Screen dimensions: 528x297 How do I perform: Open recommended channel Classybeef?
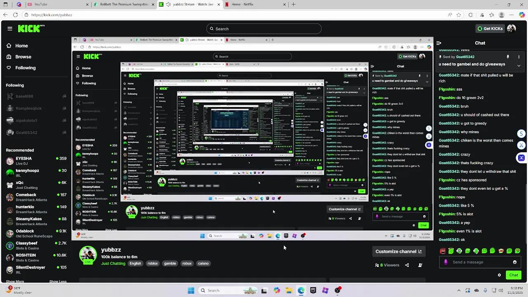pos(36,245)
